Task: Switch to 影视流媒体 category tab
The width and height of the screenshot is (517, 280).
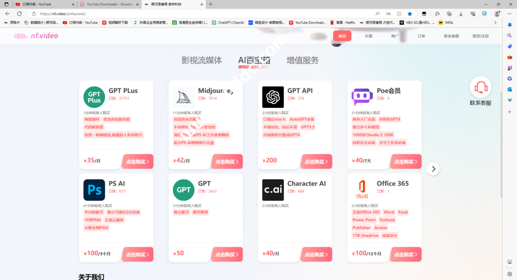Action: coord(202,60)
